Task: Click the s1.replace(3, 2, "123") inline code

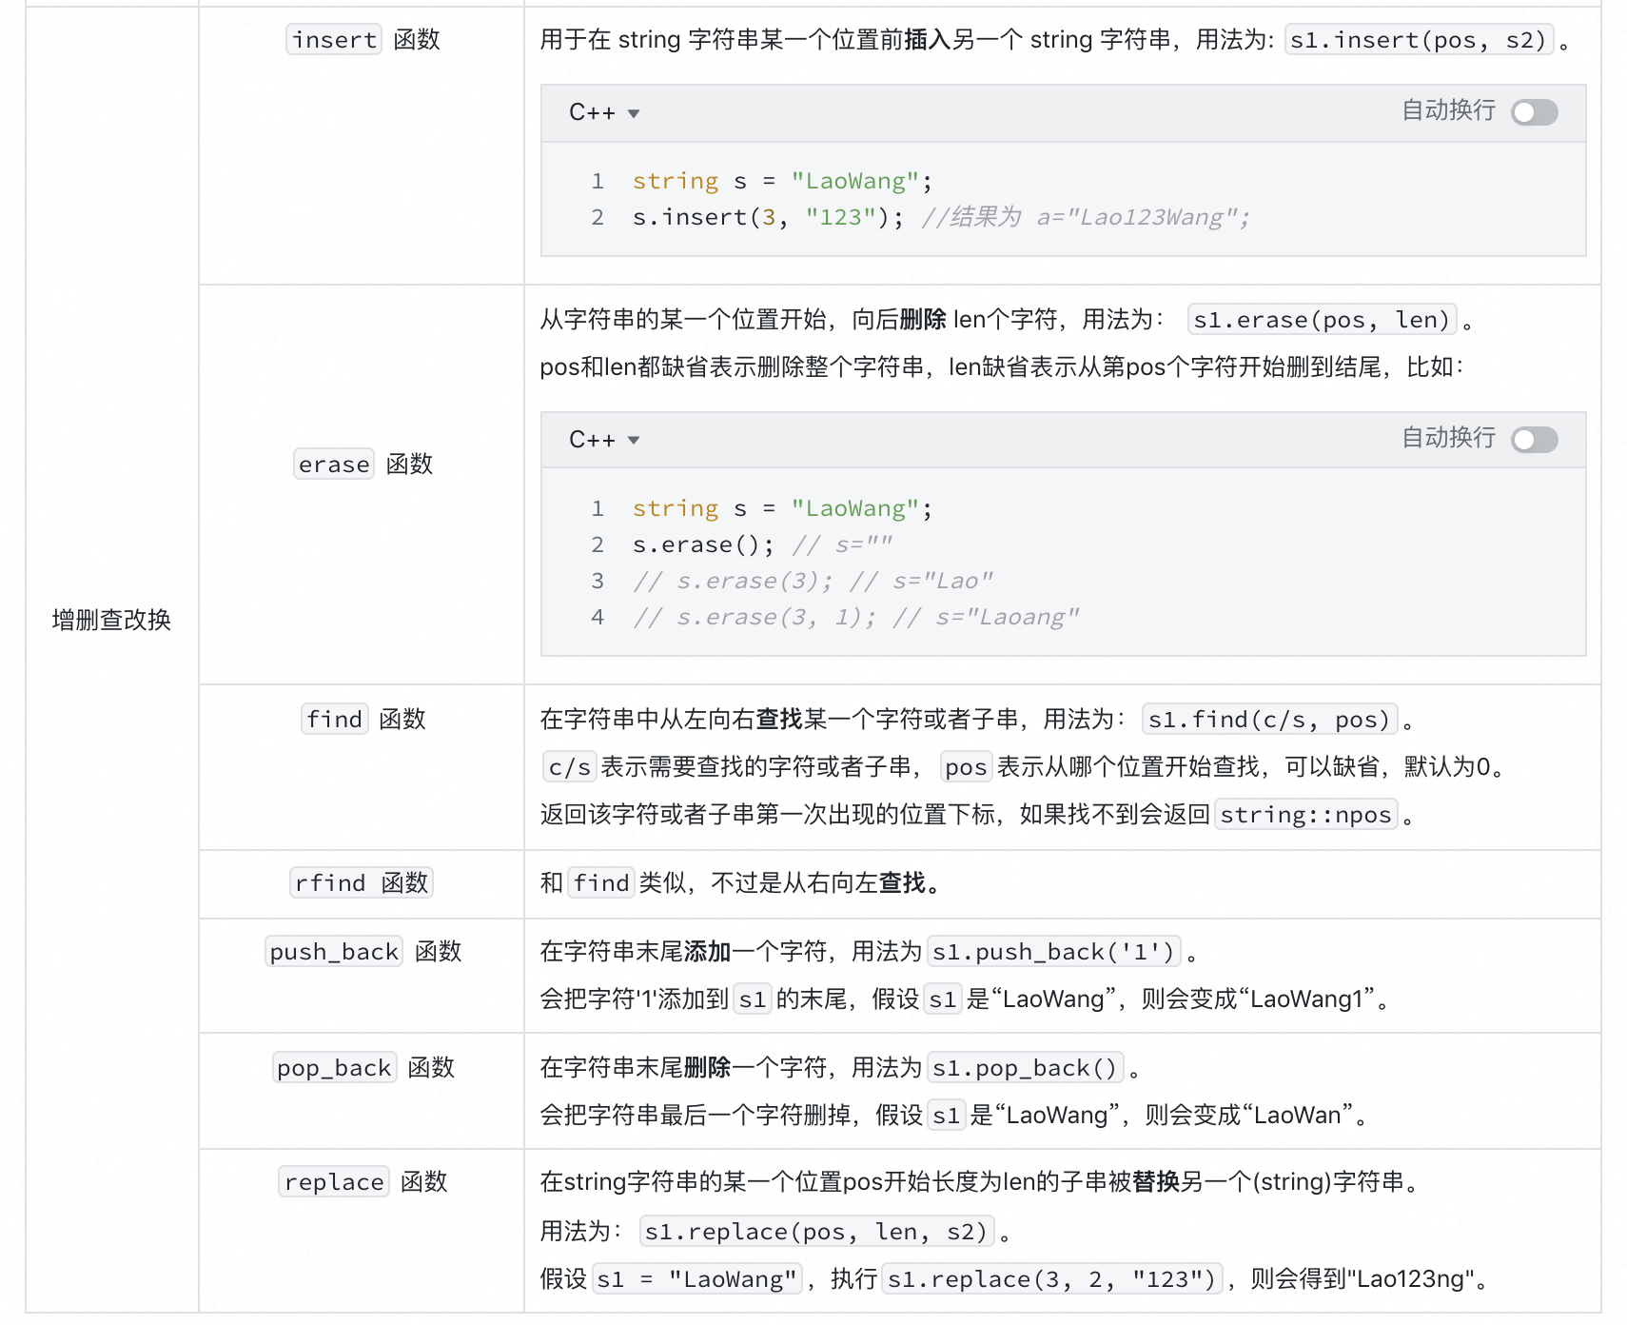Action: click(x=1051, y=1278)
